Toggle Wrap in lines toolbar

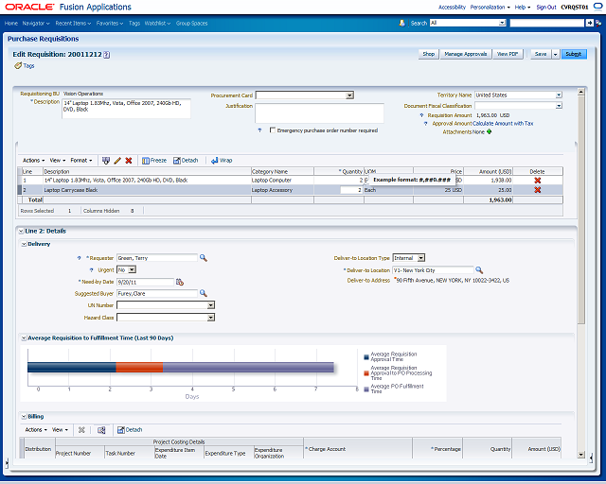tap(222, 161)
